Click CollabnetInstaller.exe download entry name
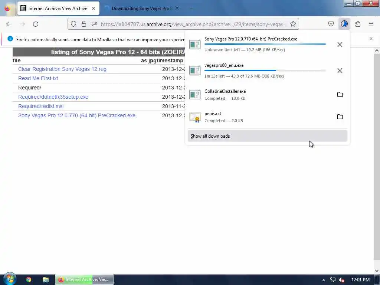Screen dimensions: 380x285 [225, 91]
